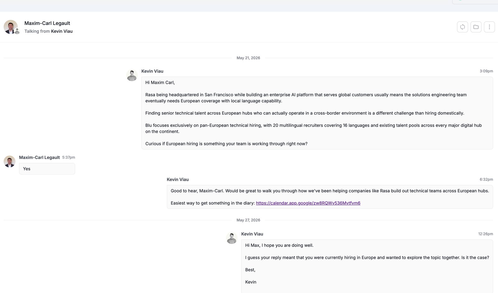Image resolution: width=498 pixels, height=293 pixels.
Task: Click the May 21, 2026 date divider
Action: click(248, 58)
